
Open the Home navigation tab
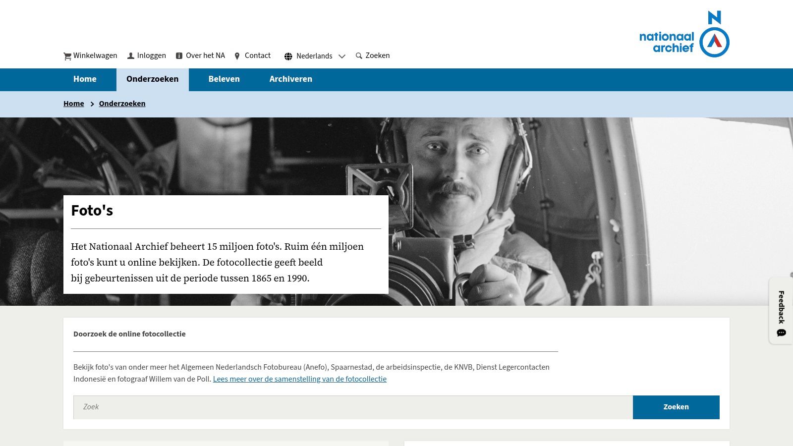pos(85,79)
